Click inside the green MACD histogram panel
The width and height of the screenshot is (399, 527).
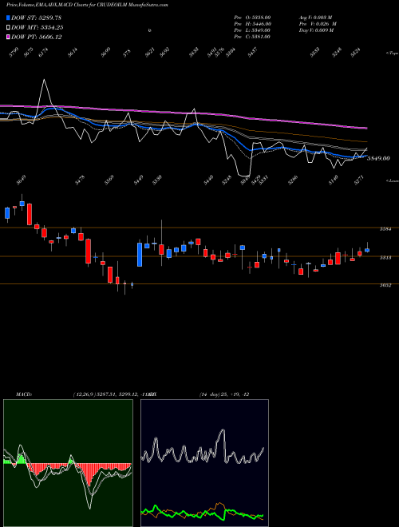(68, 463)
